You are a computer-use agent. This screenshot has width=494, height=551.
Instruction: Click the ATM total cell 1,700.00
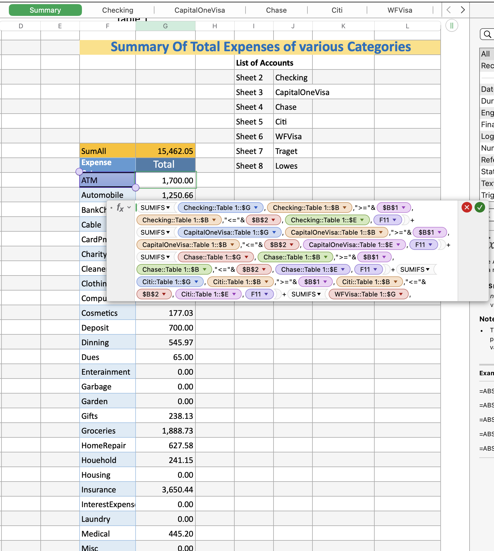[x=165, y=180]
